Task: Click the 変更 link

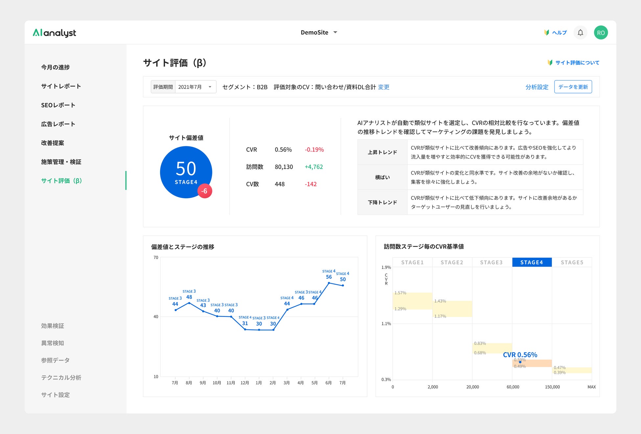Action: 384,87
